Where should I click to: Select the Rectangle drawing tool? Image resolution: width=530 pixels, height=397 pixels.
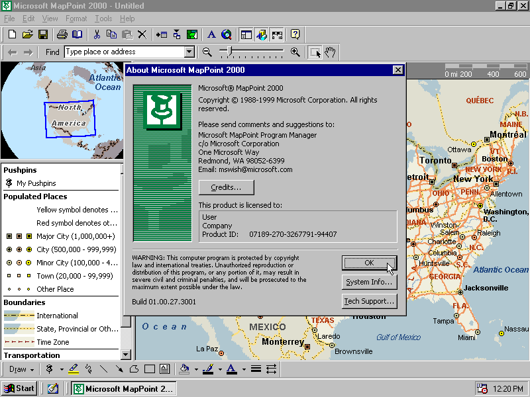[150, 369]
